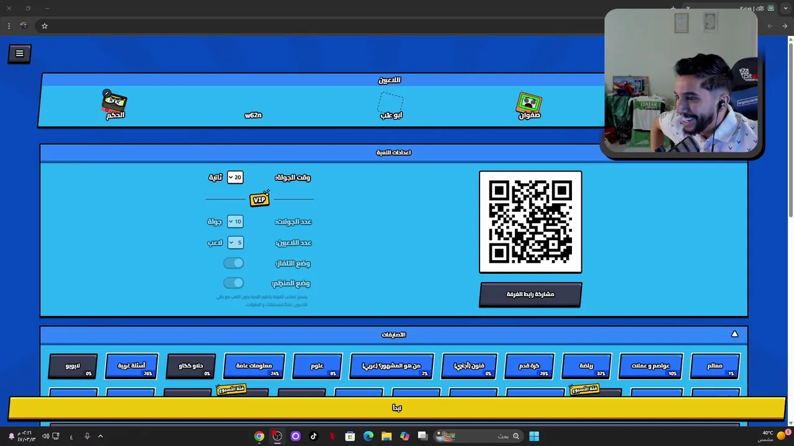Select category عواصم و عملات
Image resolution: width=794 pixels, height=446 pixels.
click(x=651, y=365)
